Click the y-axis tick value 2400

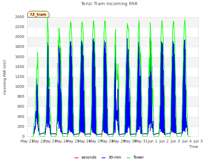20,17
